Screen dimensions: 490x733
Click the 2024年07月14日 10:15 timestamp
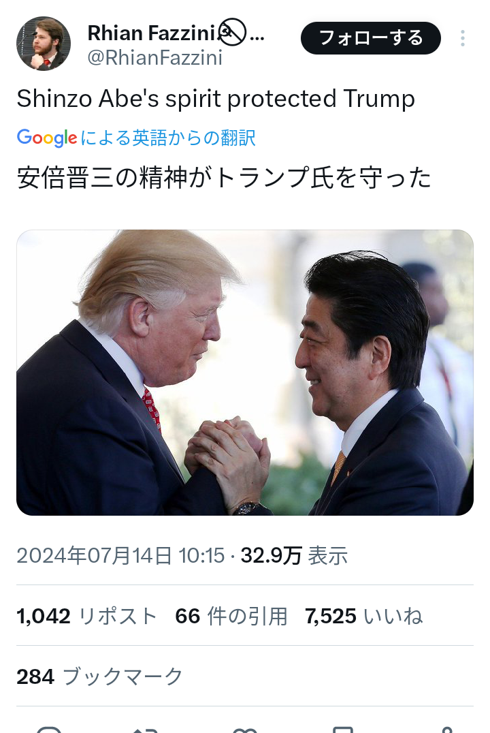pyautogui.click(x=120, y=556)
